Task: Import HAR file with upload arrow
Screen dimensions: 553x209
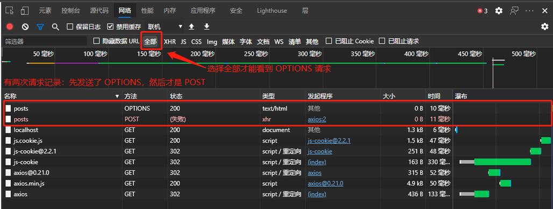Action: pyautogui.click(x=192, y=26)
